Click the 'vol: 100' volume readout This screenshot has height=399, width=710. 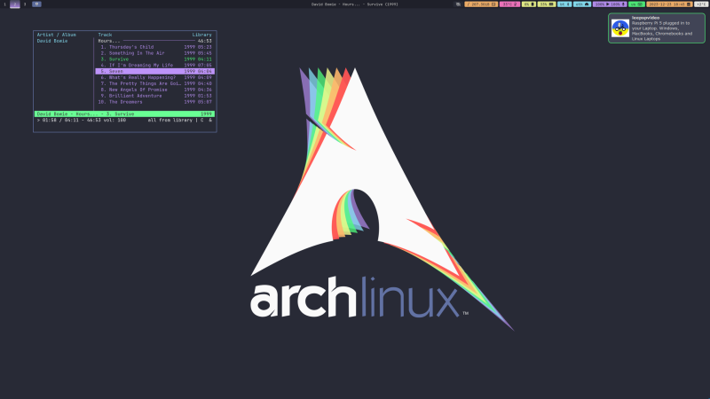[115, 121]
